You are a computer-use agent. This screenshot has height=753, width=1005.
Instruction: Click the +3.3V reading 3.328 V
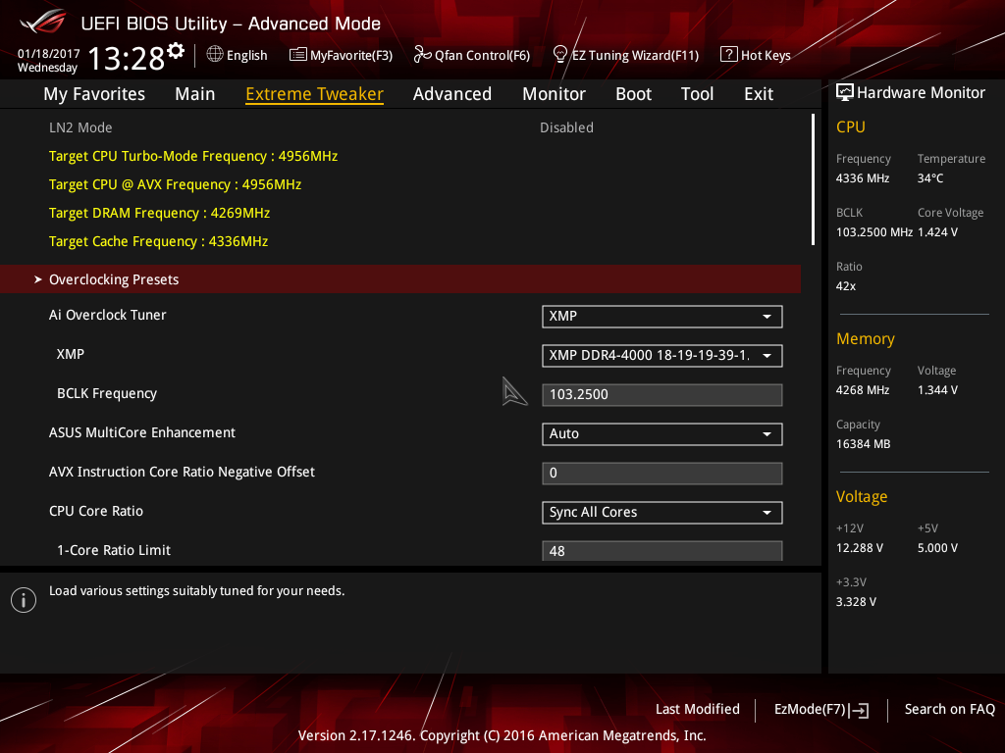[856, 602]
